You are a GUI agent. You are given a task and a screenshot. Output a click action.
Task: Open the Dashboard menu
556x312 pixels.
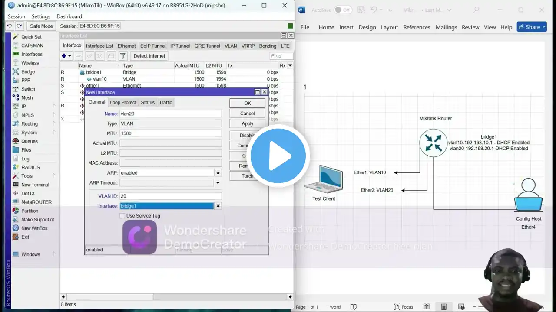click(69, 16)
